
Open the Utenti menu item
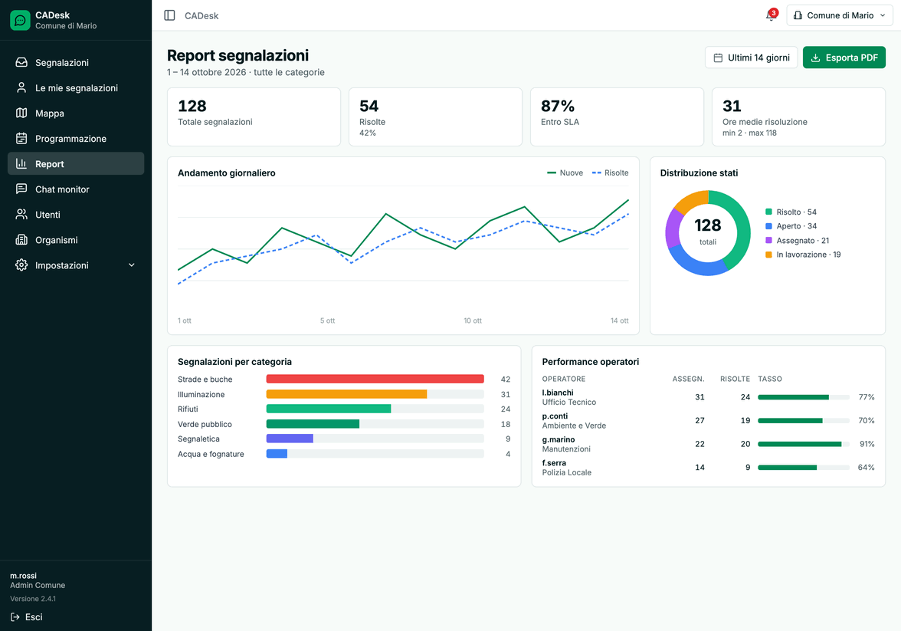(76, 214)
